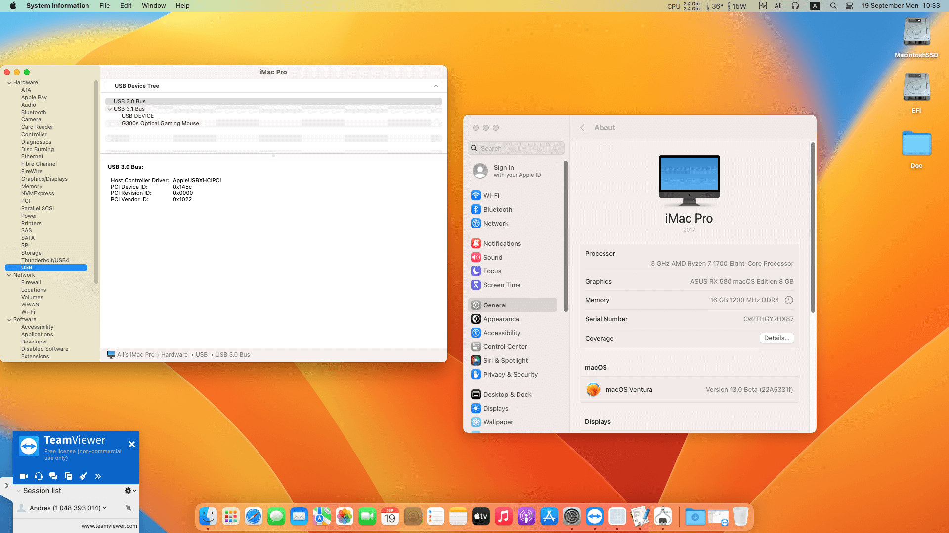949x533 pixels.
Task: Open the TeamViewer chat bubbles icon
Action: (53, 476)
